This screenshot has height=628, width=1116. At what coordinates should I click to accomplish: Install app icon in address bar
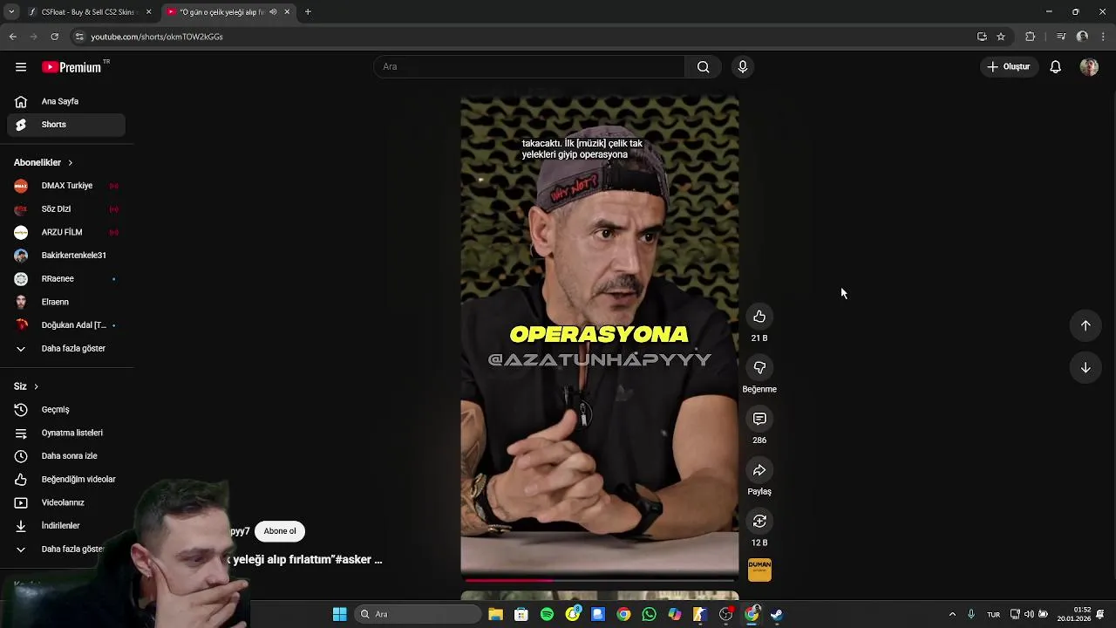(982, 37)
